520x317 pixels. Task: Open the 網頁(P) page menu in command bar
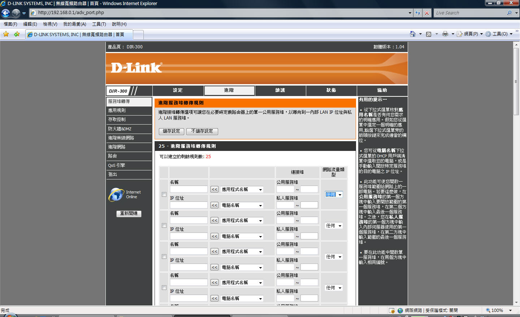click(470, 34)
